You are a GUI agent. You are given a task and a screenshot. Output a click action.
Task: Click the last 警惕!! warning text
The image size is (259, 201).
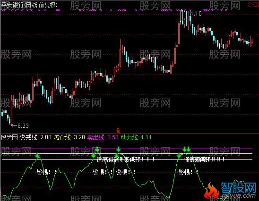click(x=188, y=172)
